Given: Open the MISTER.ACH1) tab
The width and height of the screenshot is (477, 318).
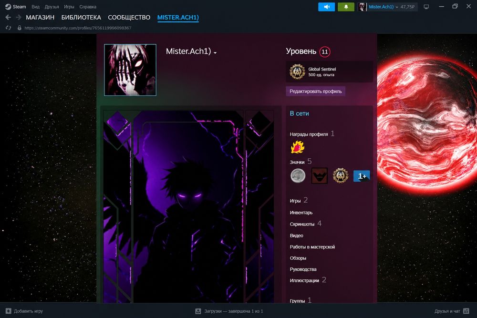Looking at the screenshot, I should click(x=178, y=18).
